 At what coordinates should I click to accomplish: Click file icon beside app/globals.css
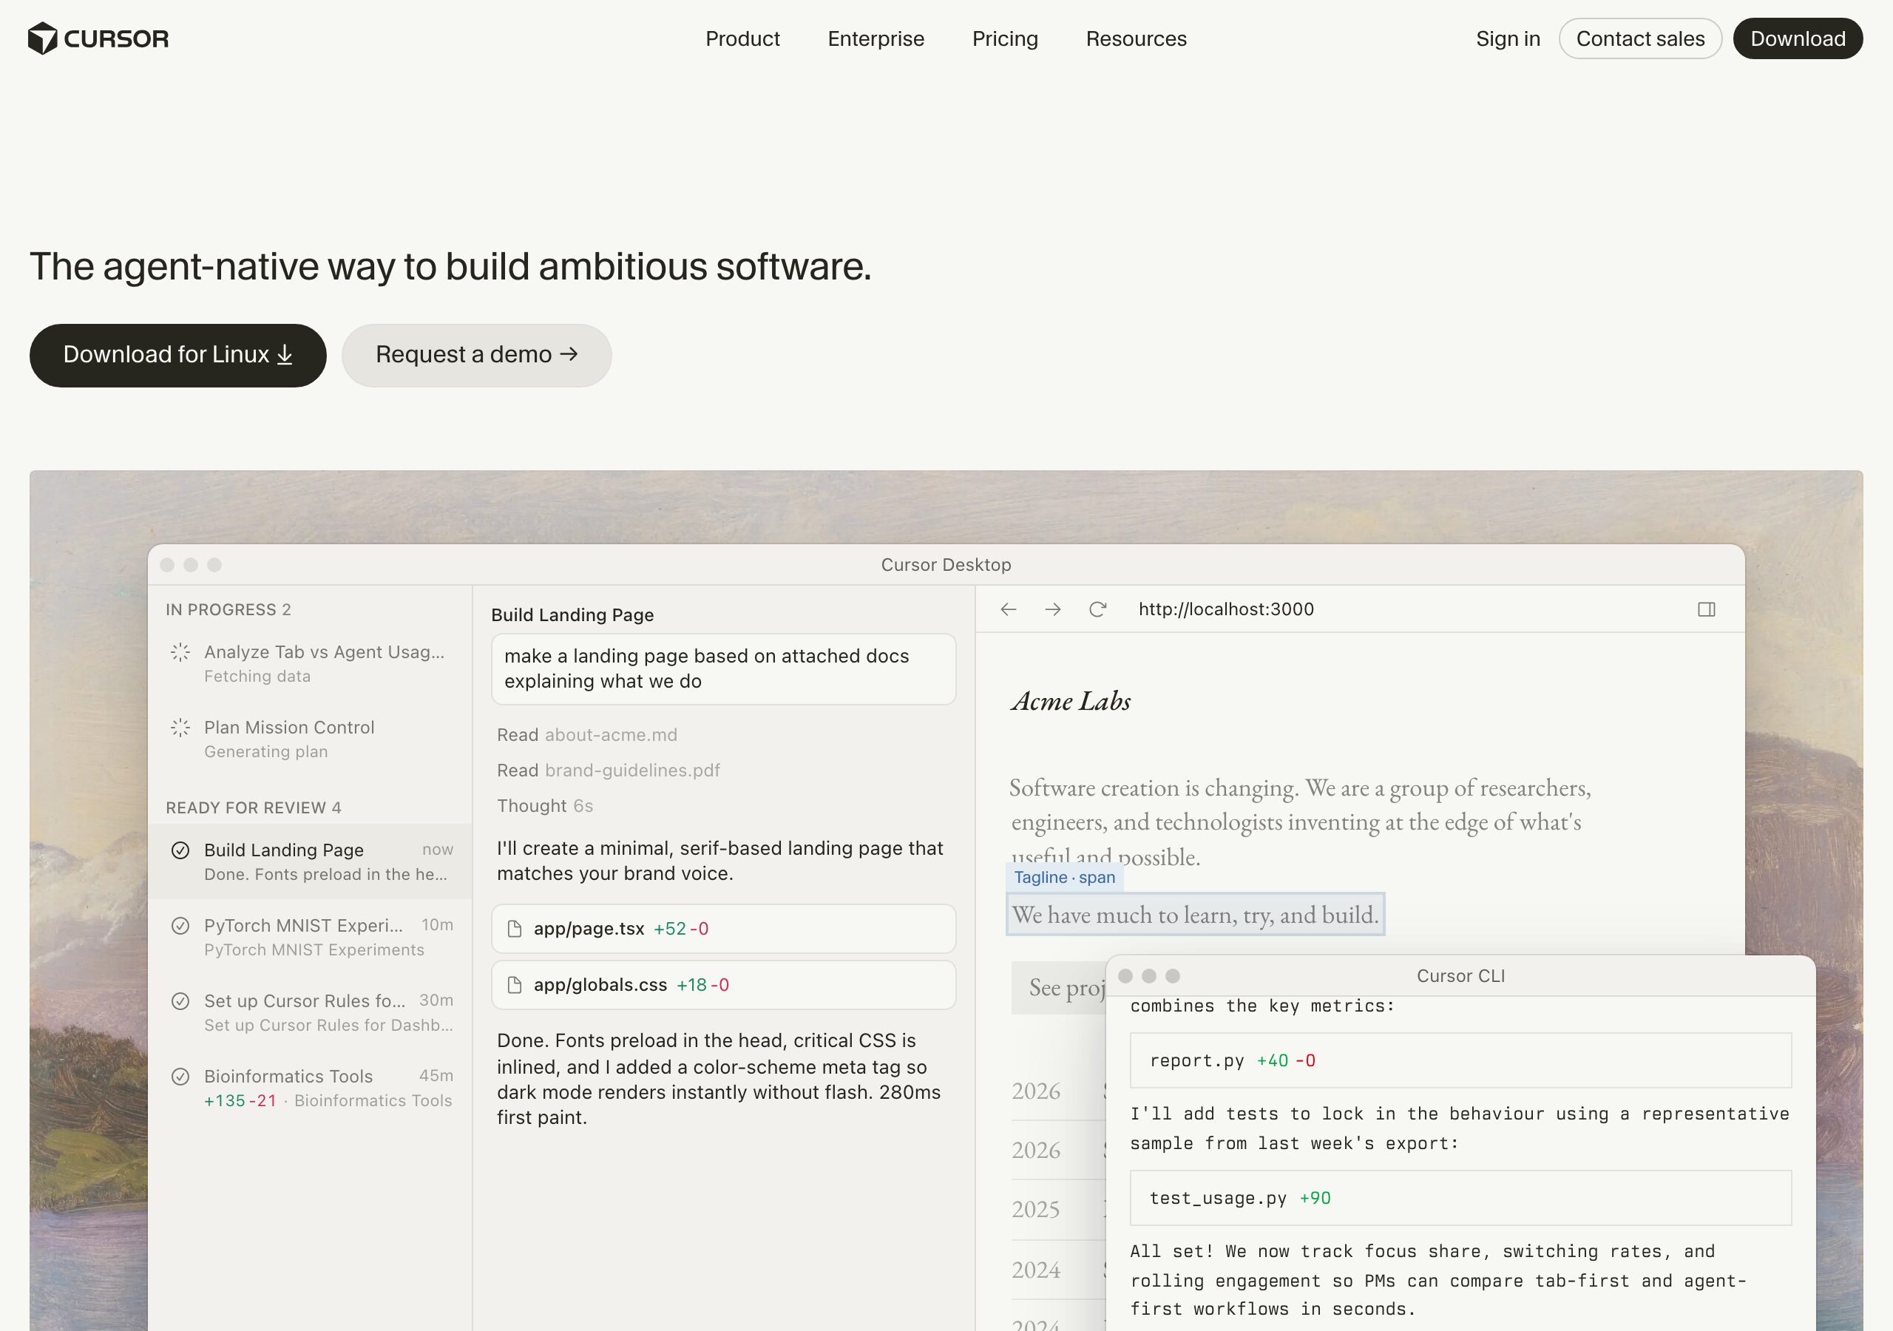click(x=515, y=985)
